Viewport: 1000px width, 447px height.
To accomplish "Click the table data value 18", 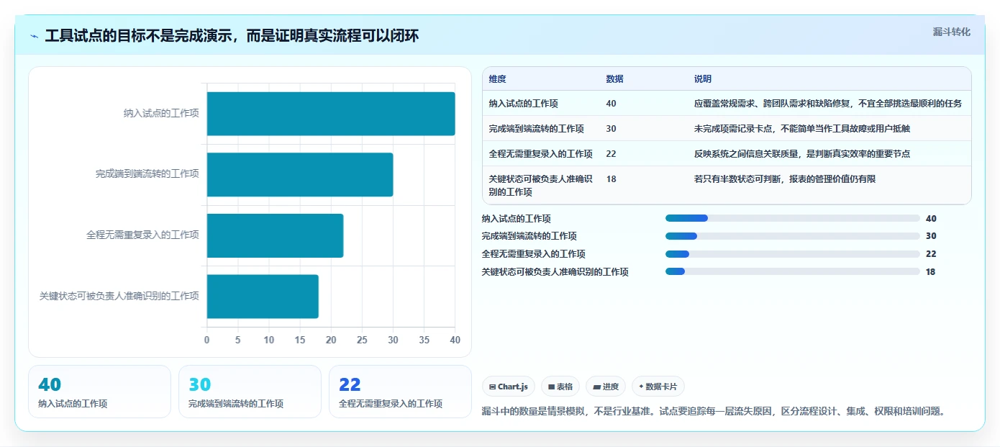I will click(x=612, y=179).
